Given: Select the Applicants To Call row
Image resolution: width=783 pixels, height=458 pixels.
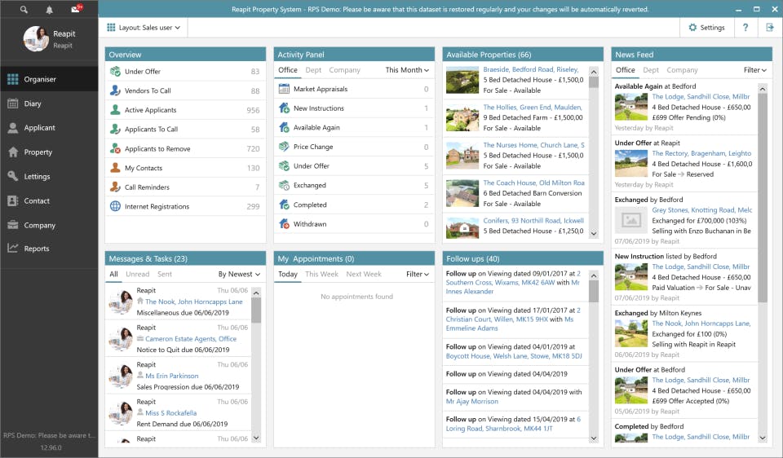Looking at the screenshot, I should coord(185,130).
